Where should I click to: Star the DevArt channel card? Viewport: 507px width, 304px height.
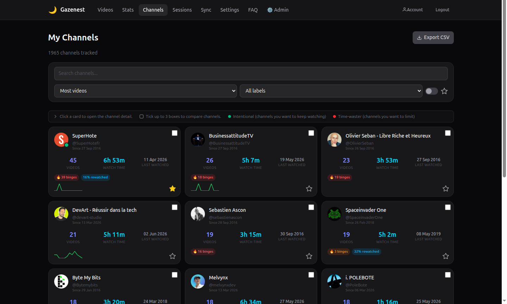(173, 256)
